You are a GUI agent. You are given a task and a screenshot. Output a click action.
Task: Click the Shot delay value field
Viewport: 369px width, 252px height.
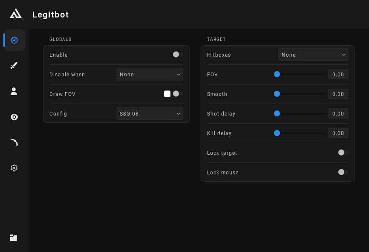tap(338, 113)
